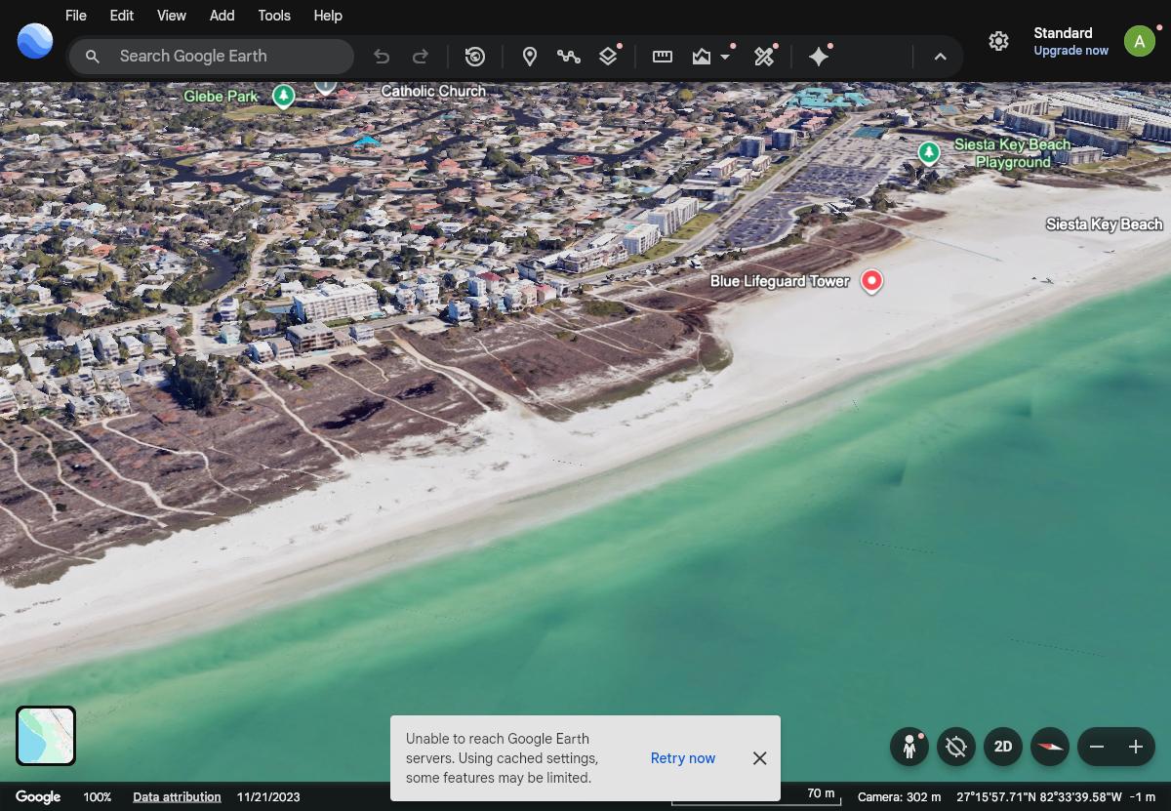Click Retry now in the notification
The image size is (1171, 811).
coord(683,758)
